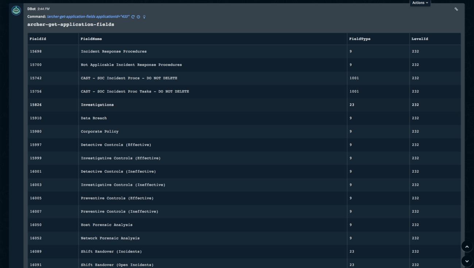This screenshot has height=268, width=474.
Task: Click 'Host Forensic Analysis' field name
Action: tap(107, 225)
